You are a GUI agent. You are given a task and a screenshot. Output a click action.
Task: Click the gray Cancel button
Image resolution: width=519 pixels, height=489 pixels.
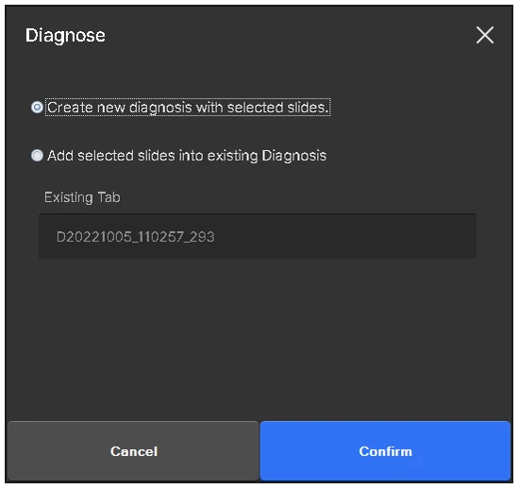click(x=133, y=451)
